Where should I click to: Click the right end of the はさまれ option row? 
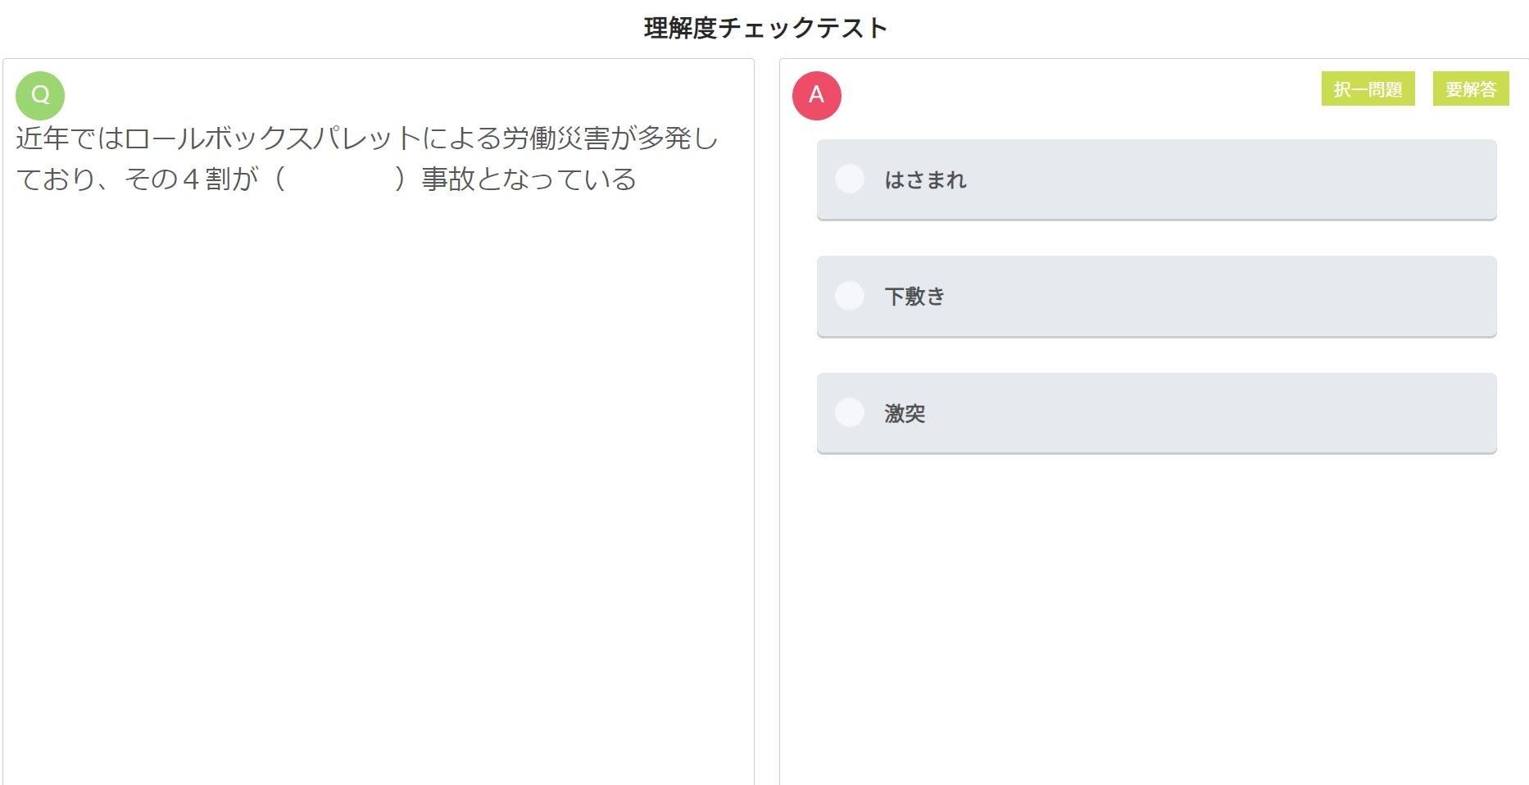pos(1459,179)
